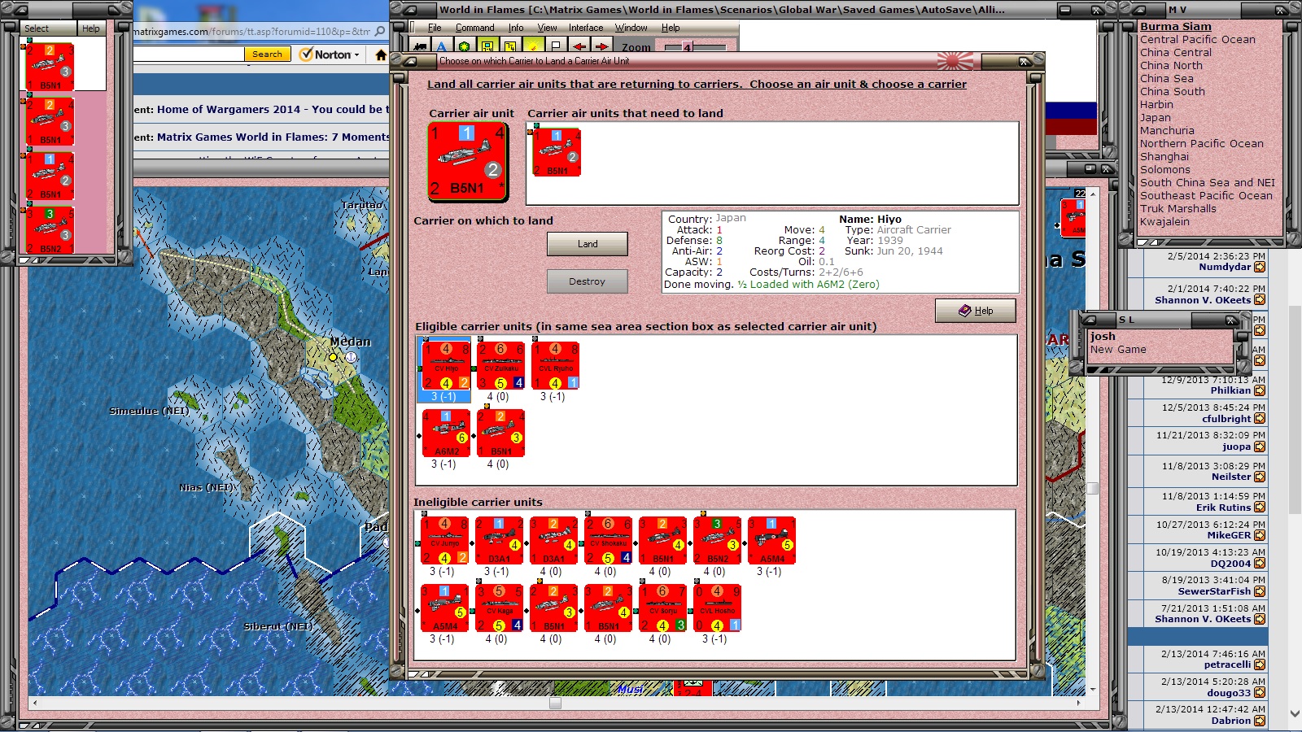The width and height of the screenshot is (1302, 732).
Task: Select the CV Zuikaku carrier counter
Action: 500,366
